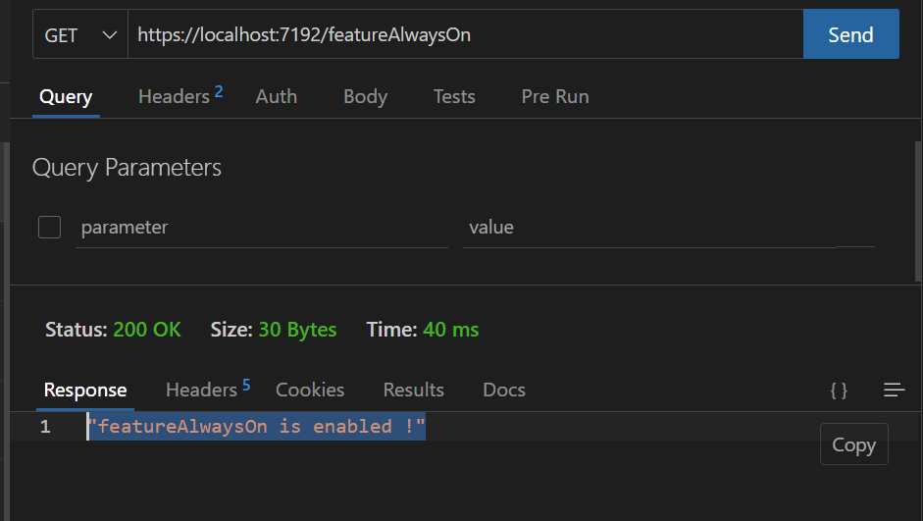
Task: Select the Response tab
Action: click(x=85, y=391)
